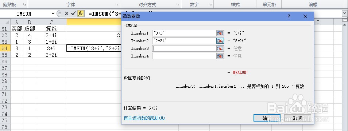Click cell C65 with 2+2i
Screen dimensions: 348x131
[51, 55]
